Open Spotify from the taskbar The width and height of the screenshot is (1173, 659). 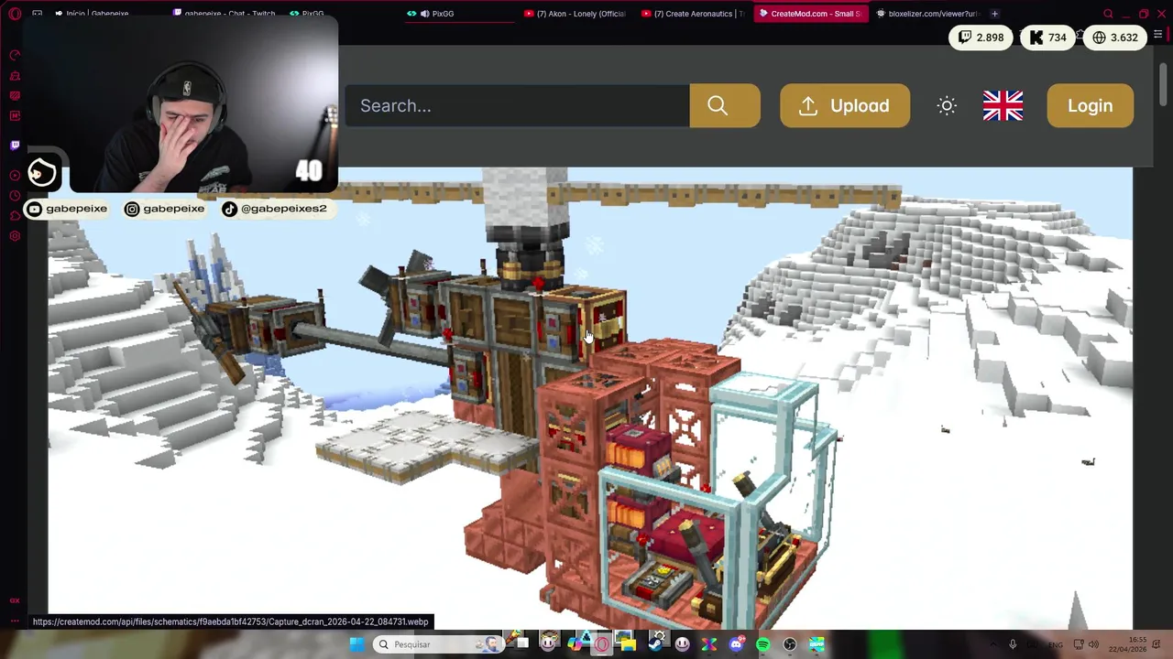pyautogui.click(x=762, y=644)
